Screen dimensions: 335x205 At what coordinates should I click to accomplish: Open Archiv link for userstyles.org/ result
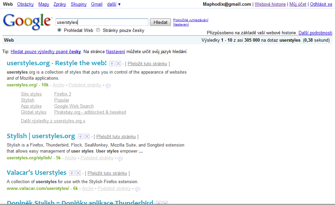tap(59, 85)
